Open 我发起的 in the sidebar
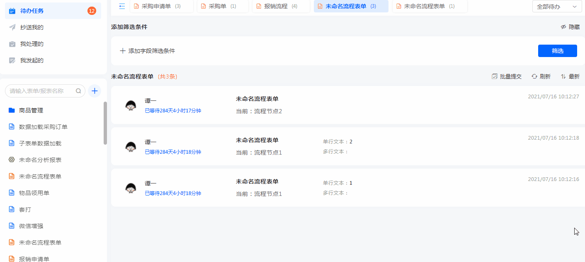Image resolution: width=585 pixels, height=262 pixels. pos(32,60)
